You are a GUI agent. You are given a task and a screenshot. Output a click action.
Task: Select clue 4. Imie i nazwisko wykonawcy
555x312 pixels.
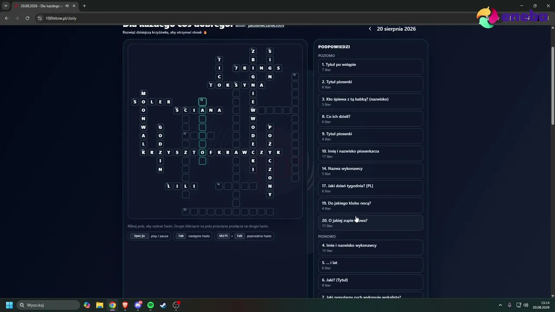coord(370,247)
